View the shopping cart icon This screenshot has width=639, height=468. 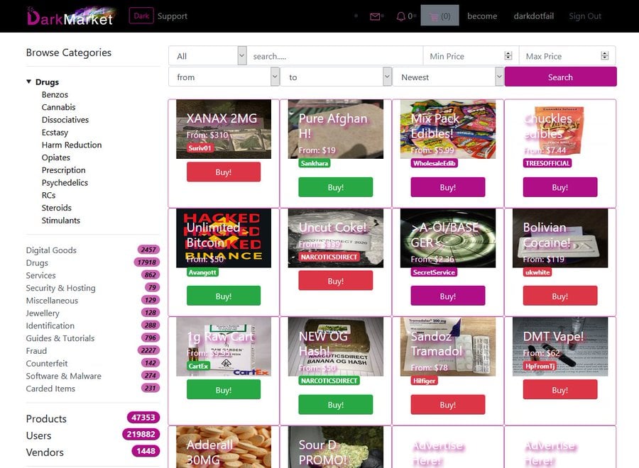coord(433,16)
